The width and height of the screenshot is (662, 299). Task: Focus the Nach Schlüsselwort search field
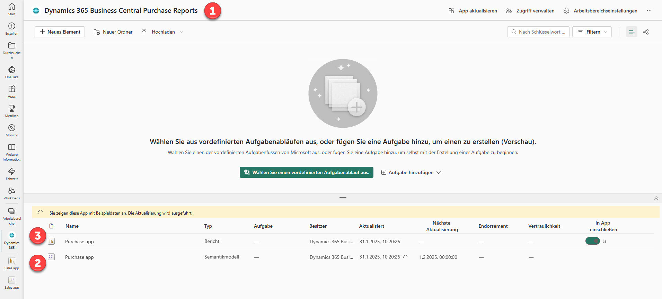(538, 32)
